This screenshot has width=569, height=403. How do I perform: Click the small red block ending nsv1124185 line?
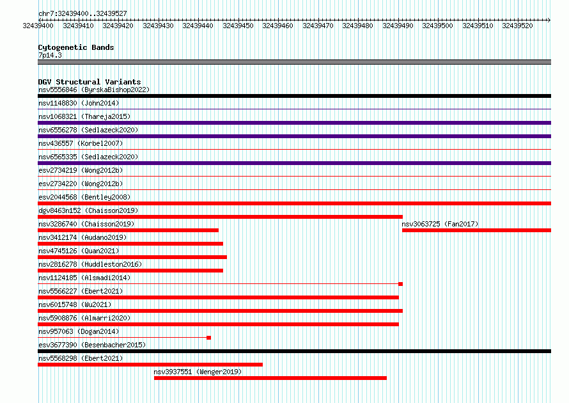(x=401, y=284)
